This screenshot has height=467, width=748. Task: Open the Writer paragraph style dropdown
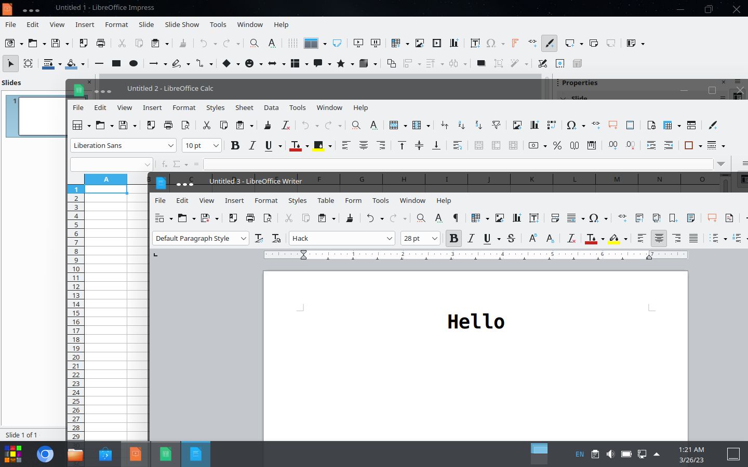click(244, 238)
